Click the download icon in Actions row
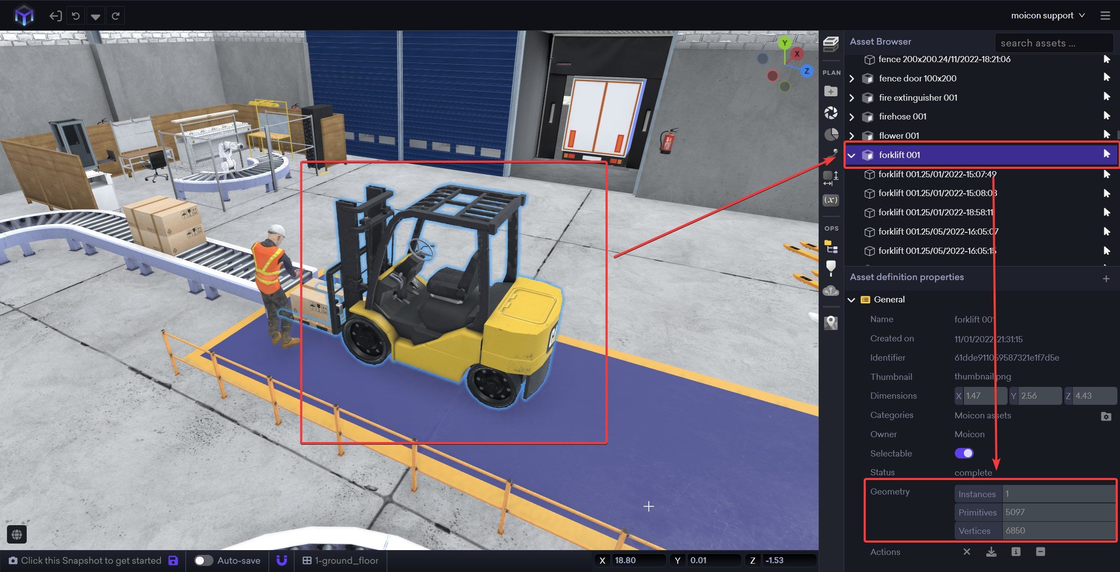 [x=991, y=552]
